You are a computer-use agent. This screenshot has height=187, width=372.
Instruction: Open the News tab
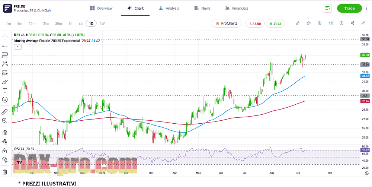click(x=202, y=8)
